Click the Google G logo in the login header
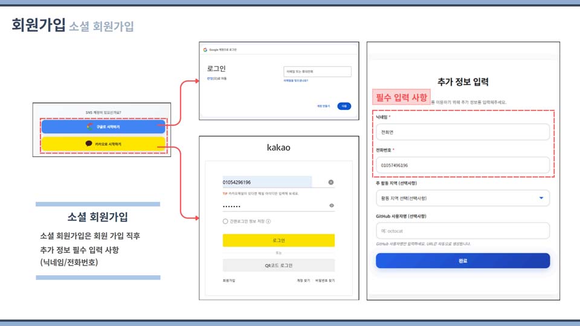The width and height of the screenshot is (580, 326). (205, 50)
